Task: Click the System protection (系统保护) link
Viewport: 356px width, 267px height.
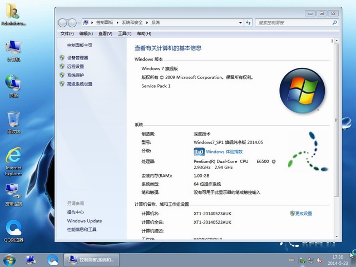Action: 75,75
